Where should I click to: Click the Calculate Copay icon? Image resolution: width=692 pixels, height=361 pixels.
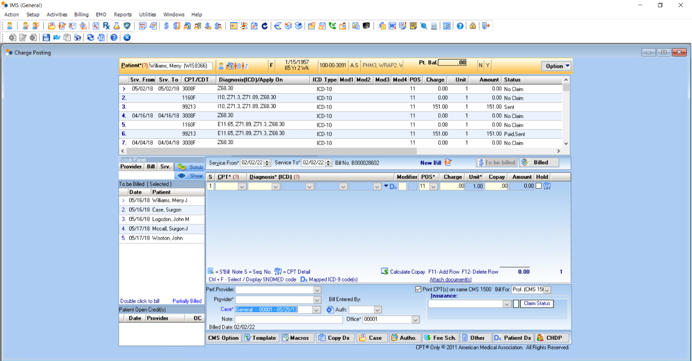pos(385,272)
